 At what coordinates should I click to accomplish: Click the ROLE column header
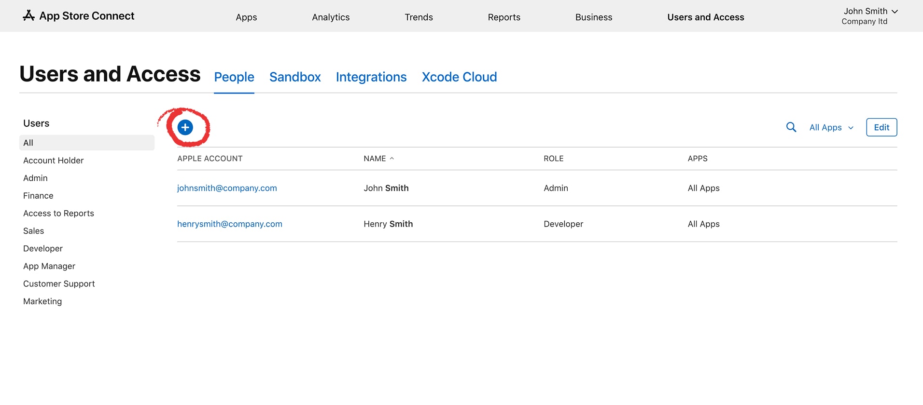point(554,159)
